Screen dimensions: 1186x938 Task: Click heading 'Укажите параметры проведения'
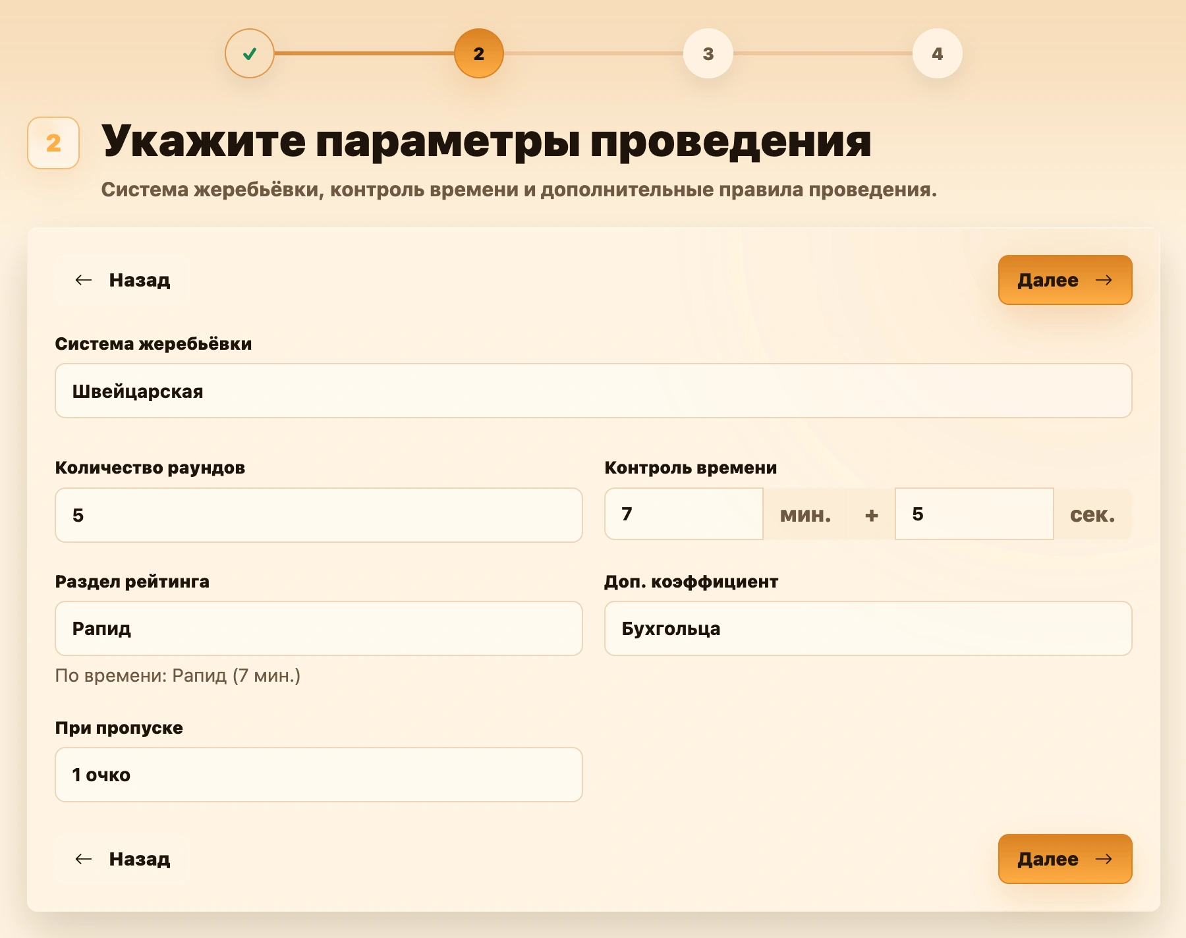(486, 141)
